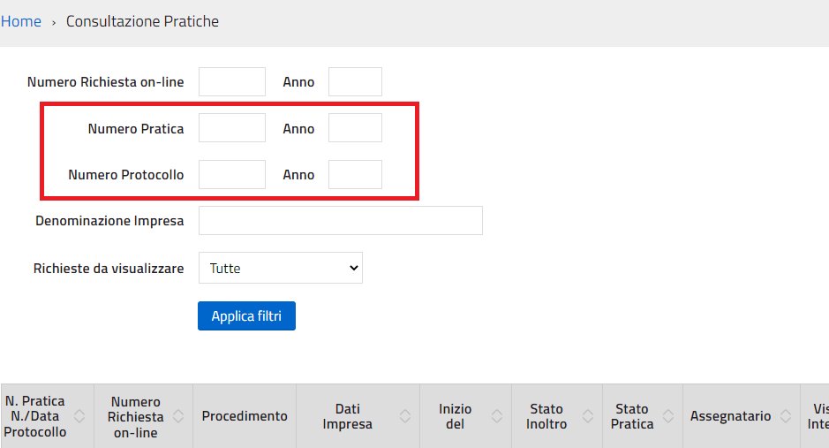
Task: Click the Applica filtri button
Action: [x=246, y=315]
